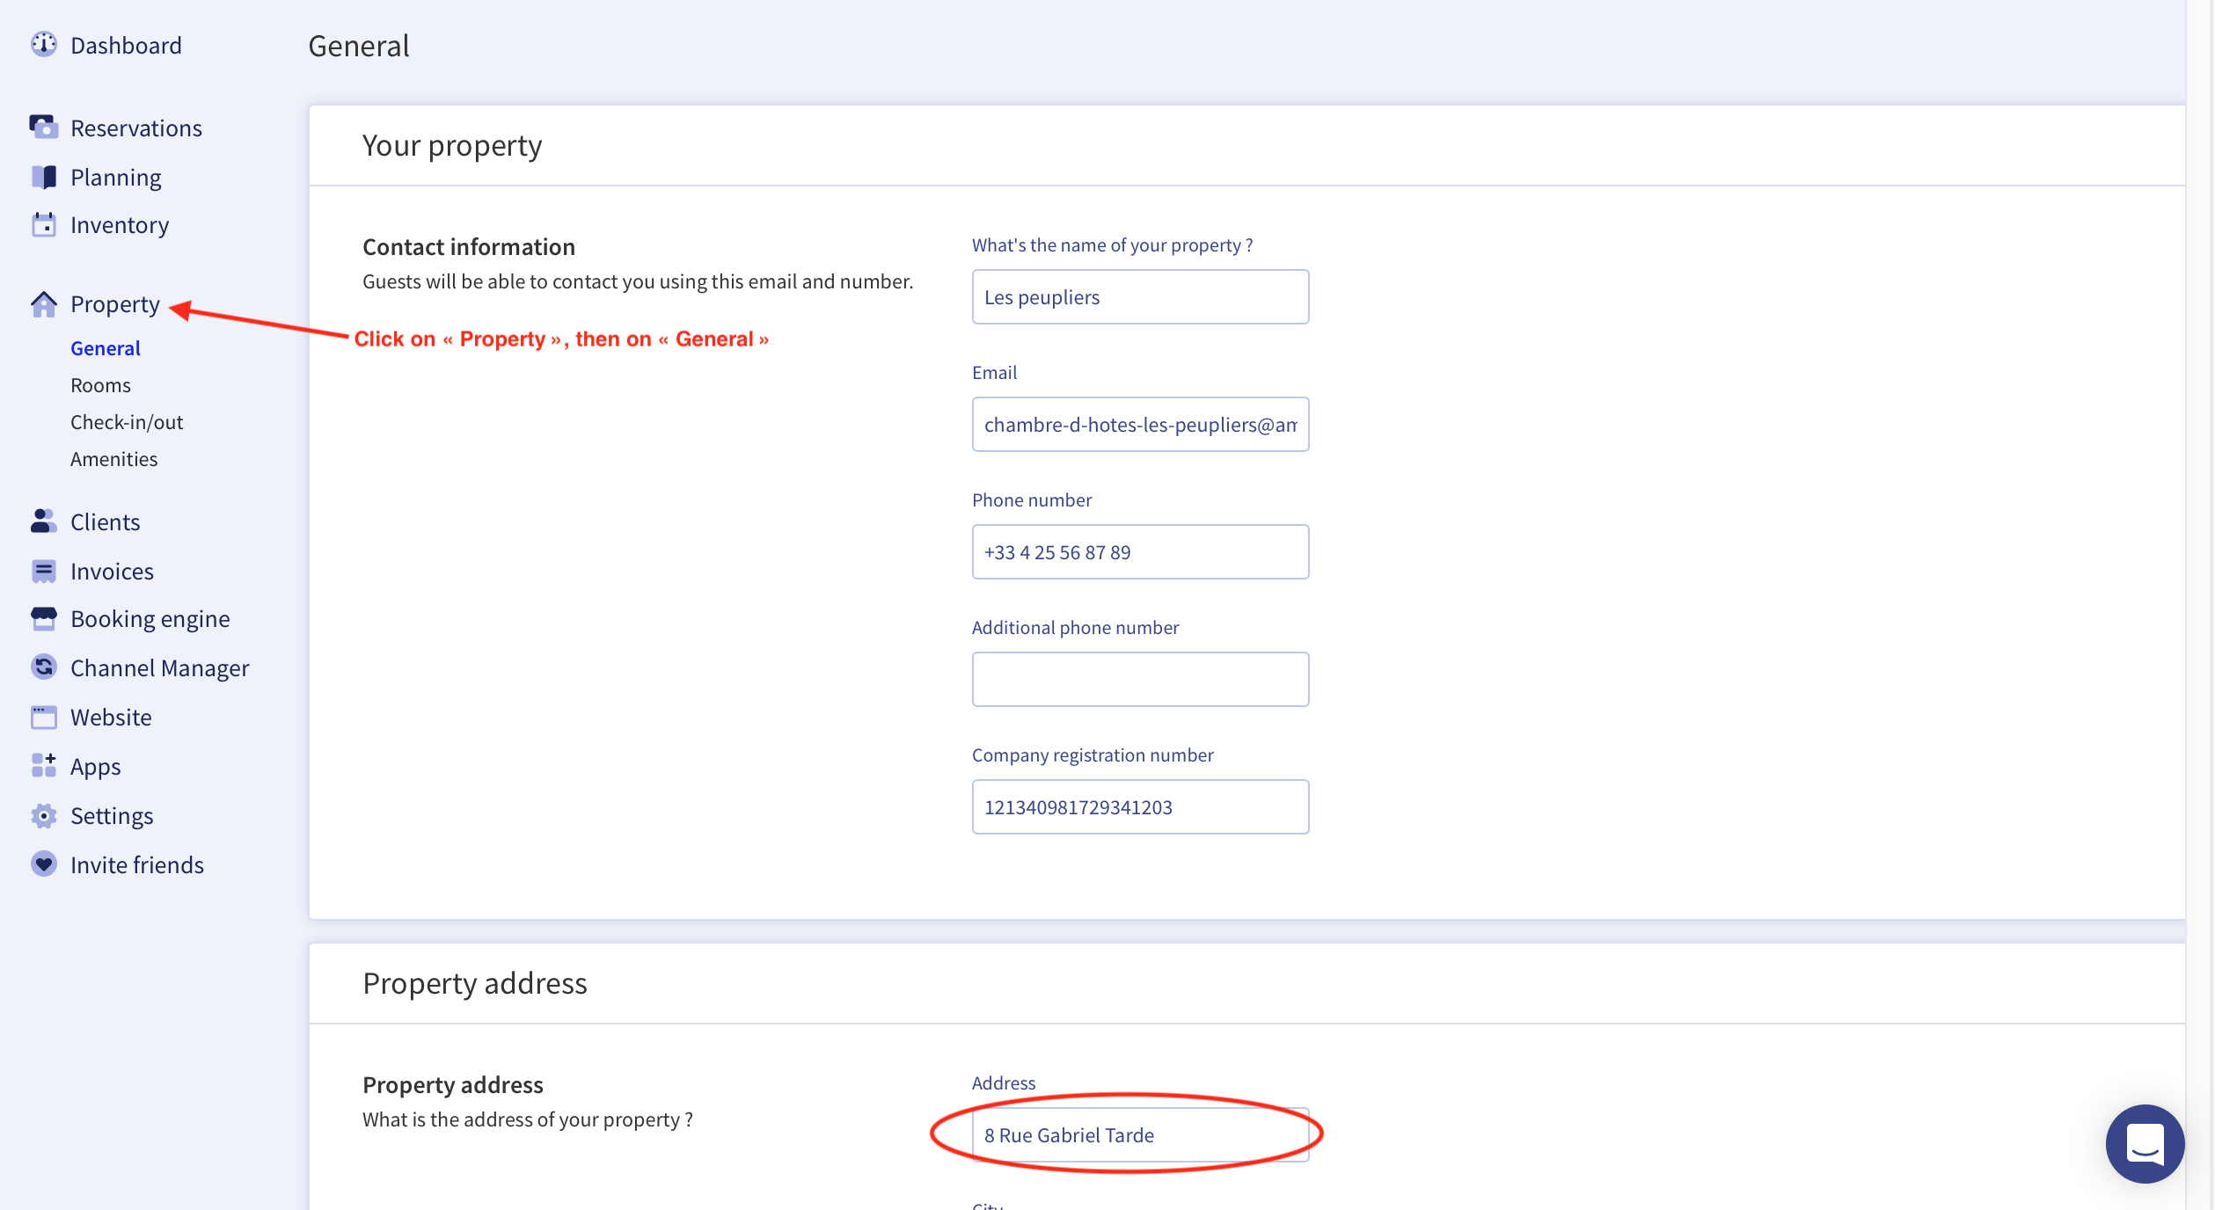The width and height of the screenshot is (2215, 1210).
Task: Click the Property house icon
Action: click(43, 304)
